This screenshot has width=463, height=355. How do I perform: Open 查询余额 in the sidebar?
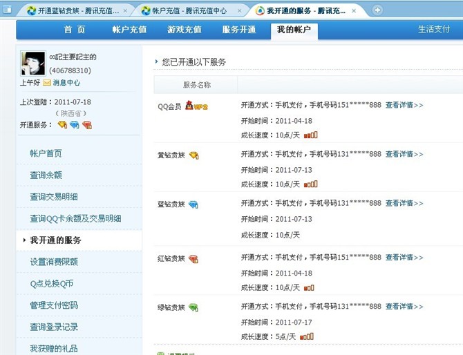(46, 175)
